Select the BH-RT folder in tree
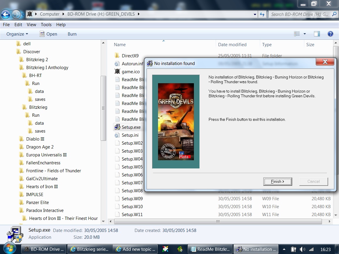 (x=35, y=75)
